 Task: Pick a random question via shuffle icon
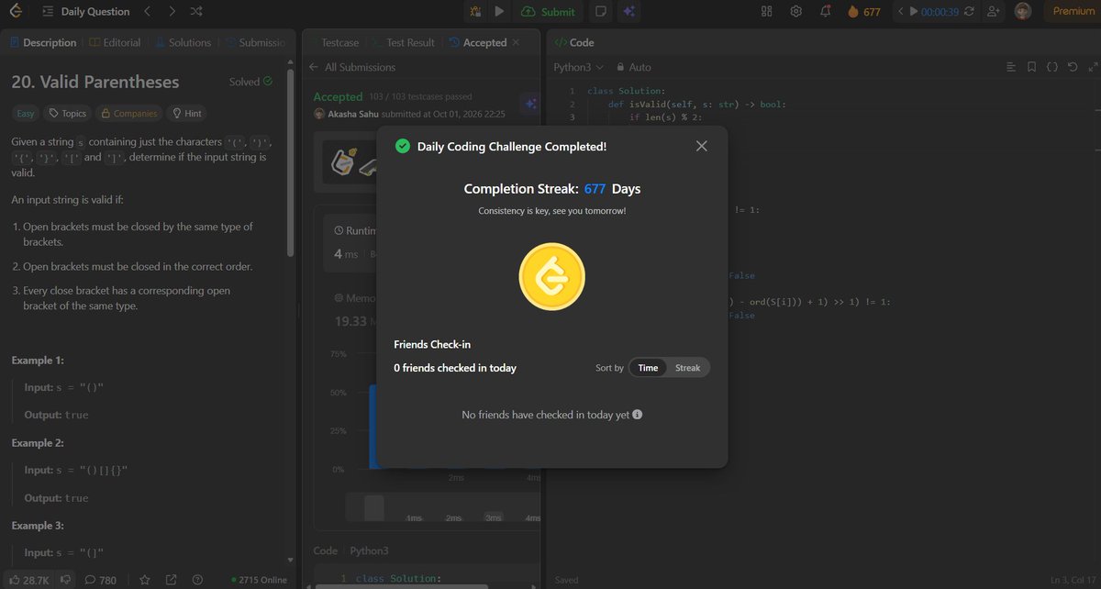pyautogui.click(x=196, y=12)
